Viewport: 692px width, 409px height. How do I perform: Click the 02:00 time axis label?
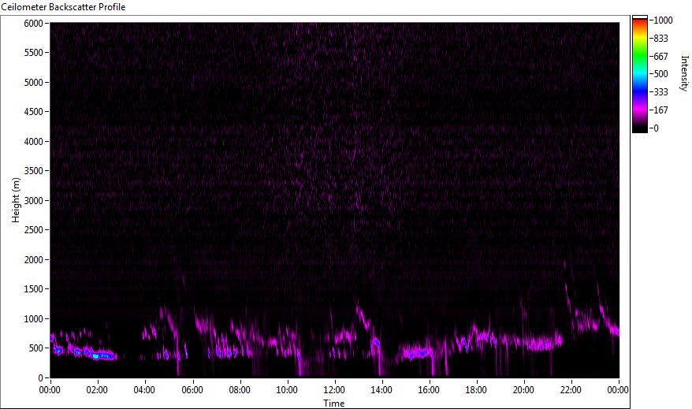click(x=97, y=390)
